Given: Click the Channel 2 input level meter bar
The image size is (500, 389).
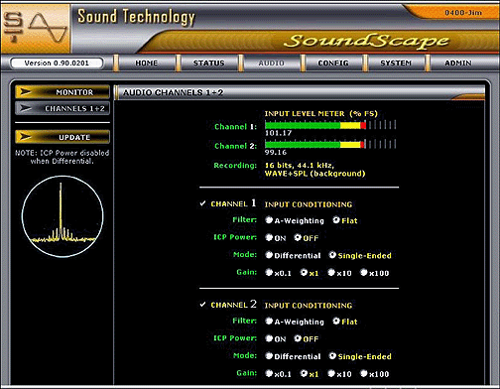Looking at the screenshot, I should pyautogui.click(x=330, y=144).
